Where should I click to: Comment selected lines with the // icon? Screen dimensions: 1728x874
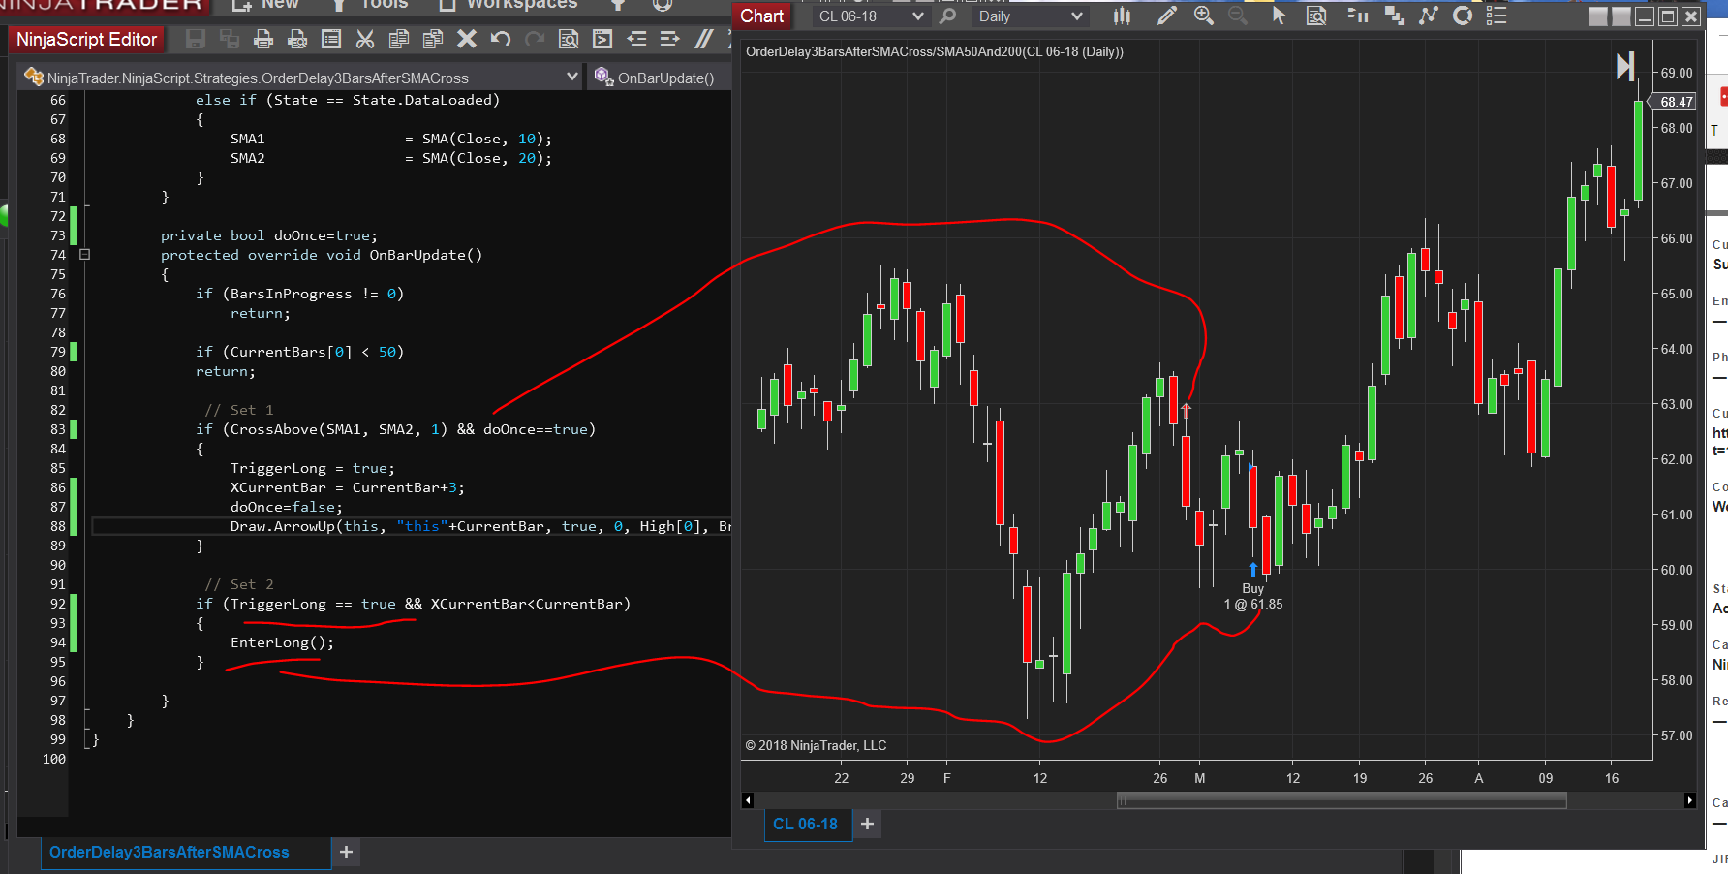pos(704,39)
